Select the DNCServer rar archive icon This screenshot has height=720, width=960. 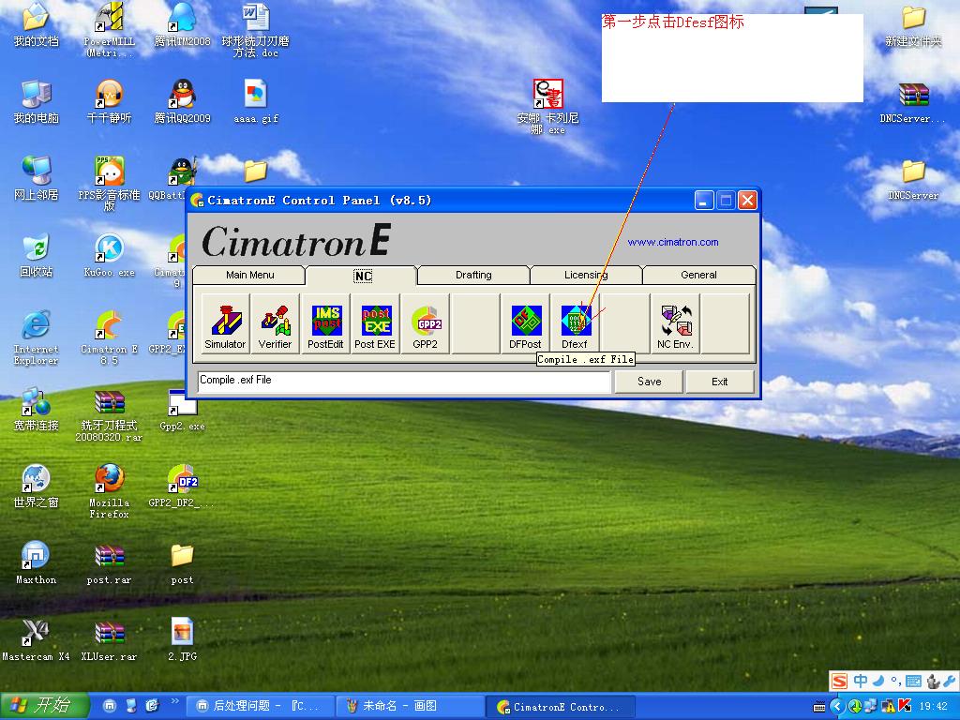913,103
